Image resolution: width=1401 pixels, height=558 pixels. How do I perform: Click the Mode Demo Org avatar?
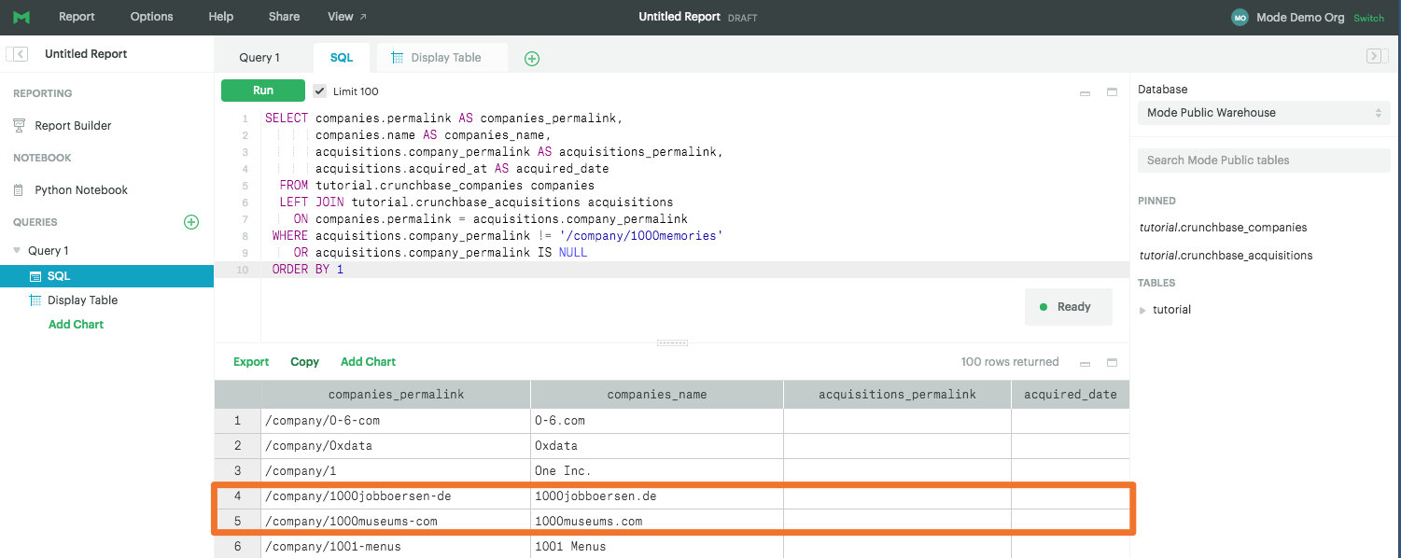[x=1239, y=17]
